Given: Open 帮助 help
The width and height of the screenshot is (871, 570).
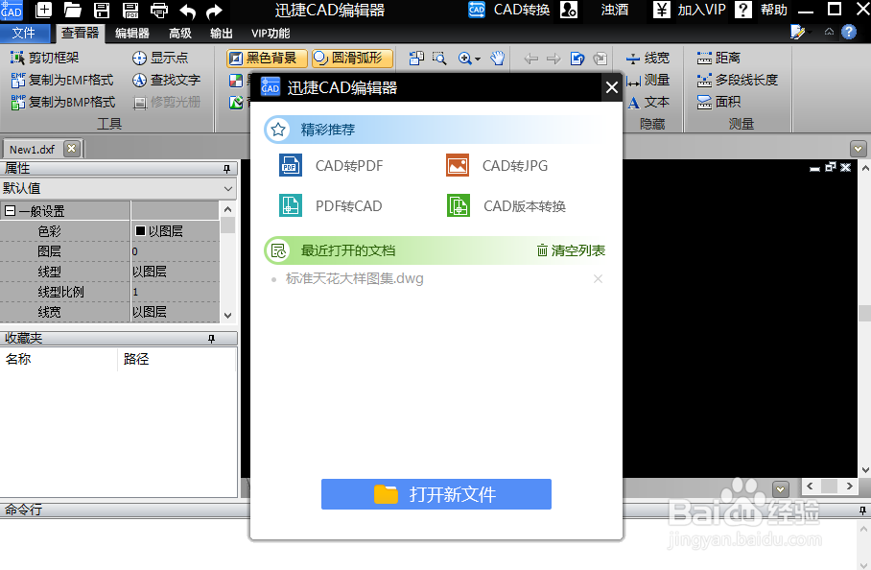Looking at the screenshot, I should point(761,10).
